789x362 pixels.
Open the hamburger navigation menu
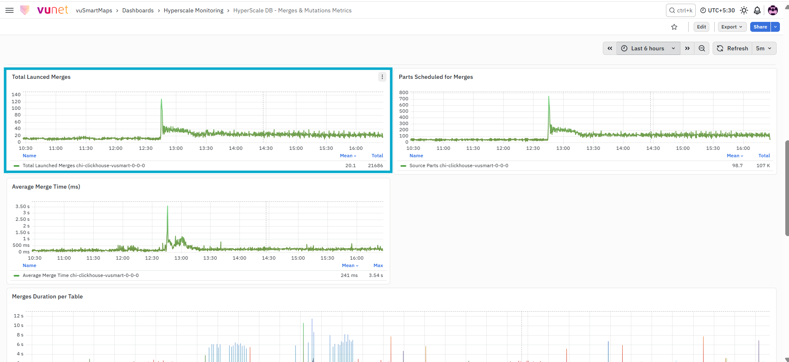(9, 10)
